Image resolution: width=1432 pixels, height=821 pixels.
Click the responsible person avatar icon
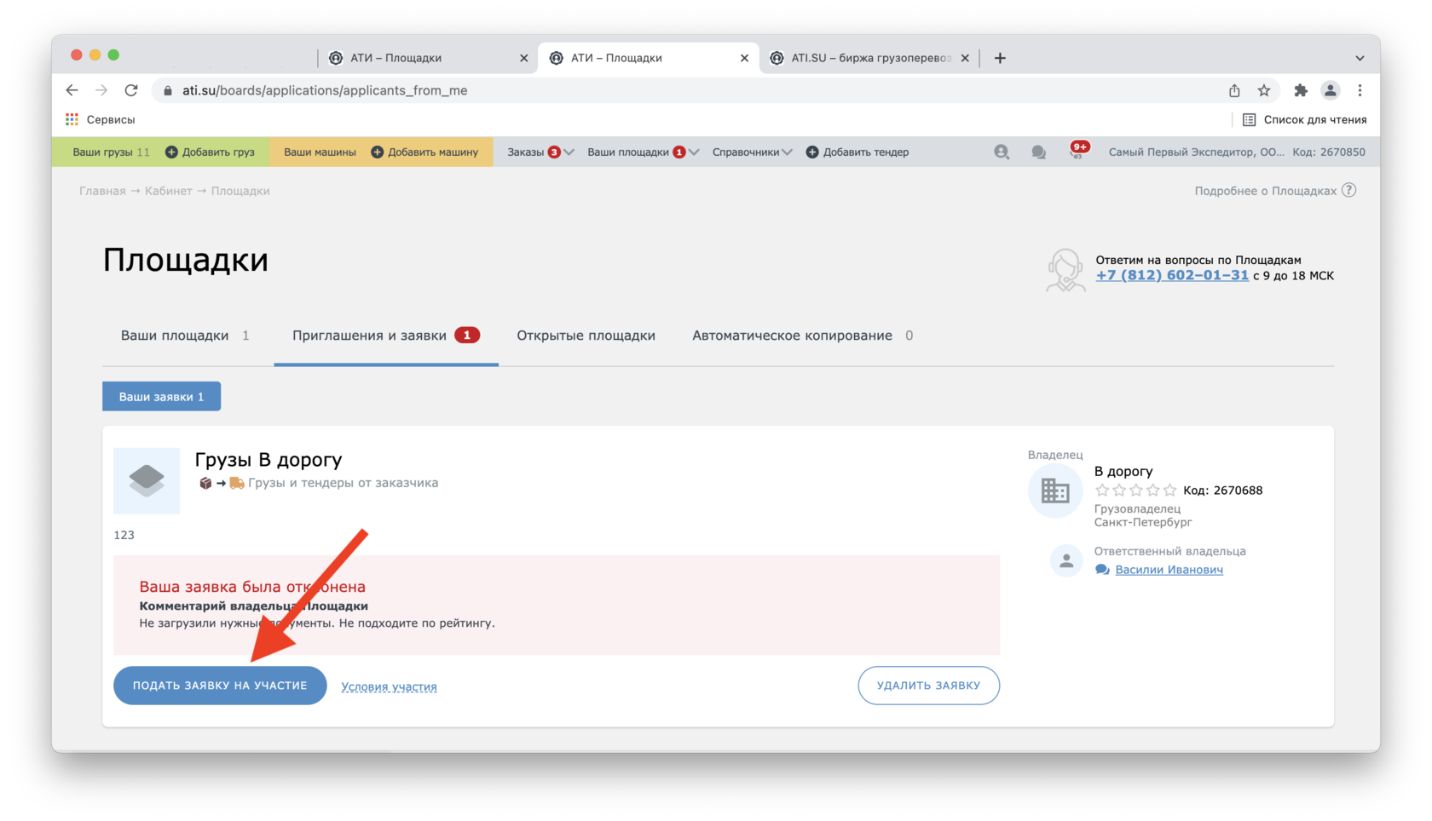pos(1066,560)
